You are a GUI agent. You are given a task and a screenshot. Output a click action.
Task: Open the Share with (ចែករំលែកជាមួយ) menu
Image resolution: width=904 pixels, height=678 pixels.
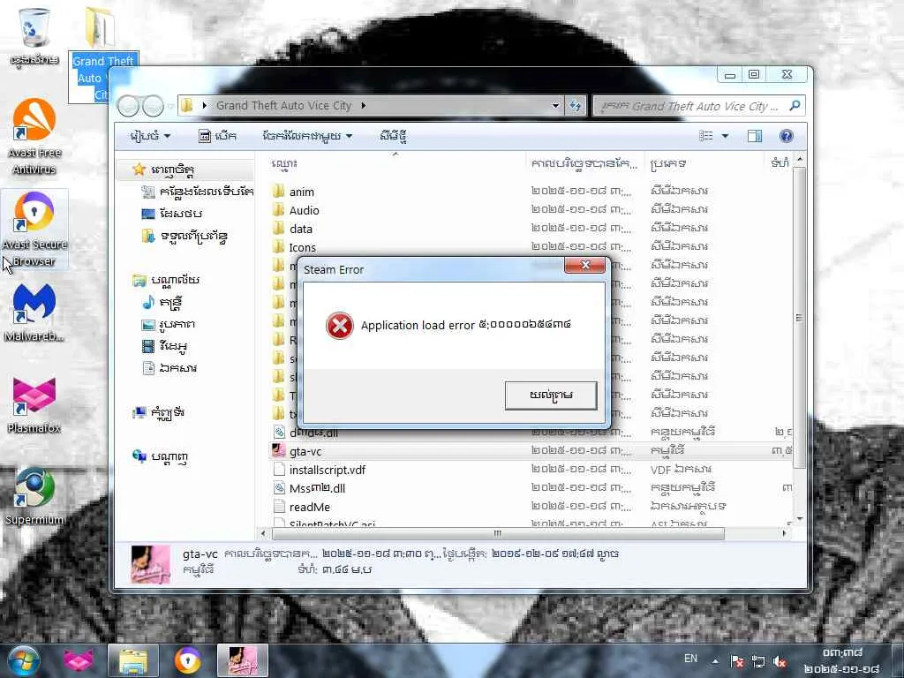tap(307, 136)
